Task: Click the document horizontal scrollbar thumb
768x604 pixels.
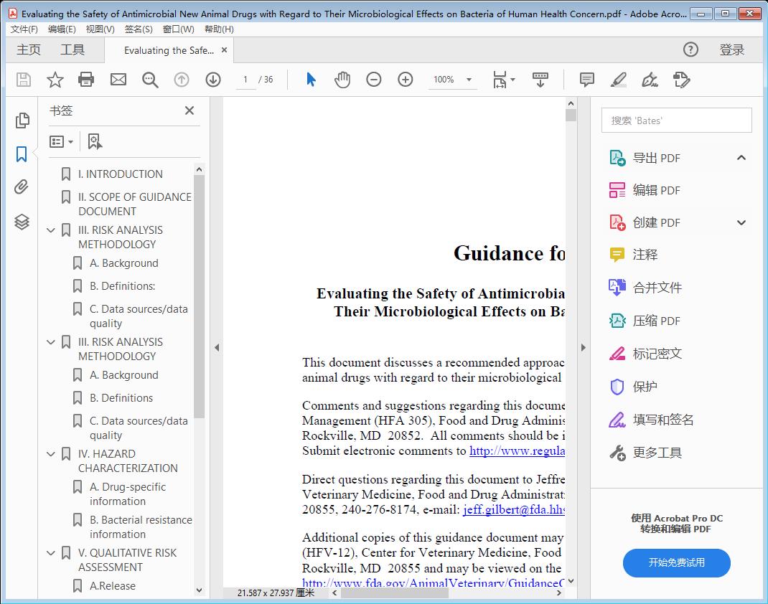Action: coord(395,593)
